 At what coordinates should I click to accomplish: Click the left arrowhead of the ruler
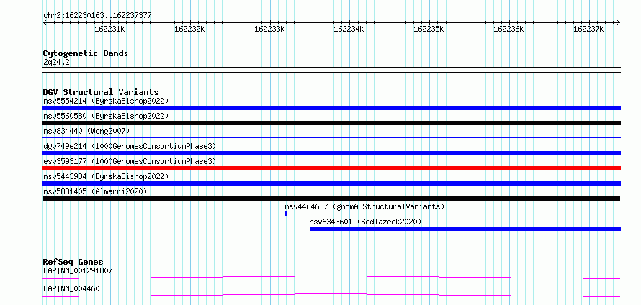coord(45,23)
